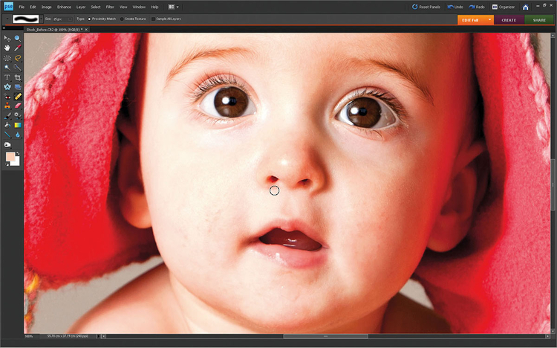Click the Undo button
The image size is (557, 348).
pos(455,7)
